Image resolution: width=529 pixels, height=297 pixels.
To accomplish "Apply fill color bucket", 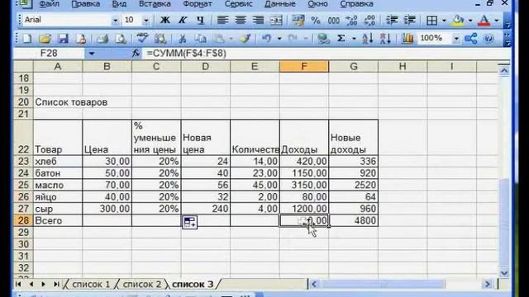I will click(x=458, y=20).
